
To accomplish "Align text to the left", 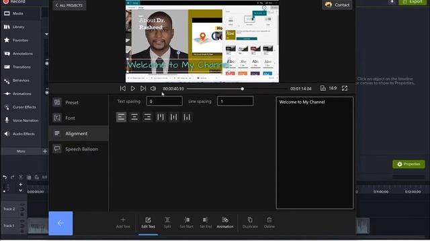I will point(121,117).
